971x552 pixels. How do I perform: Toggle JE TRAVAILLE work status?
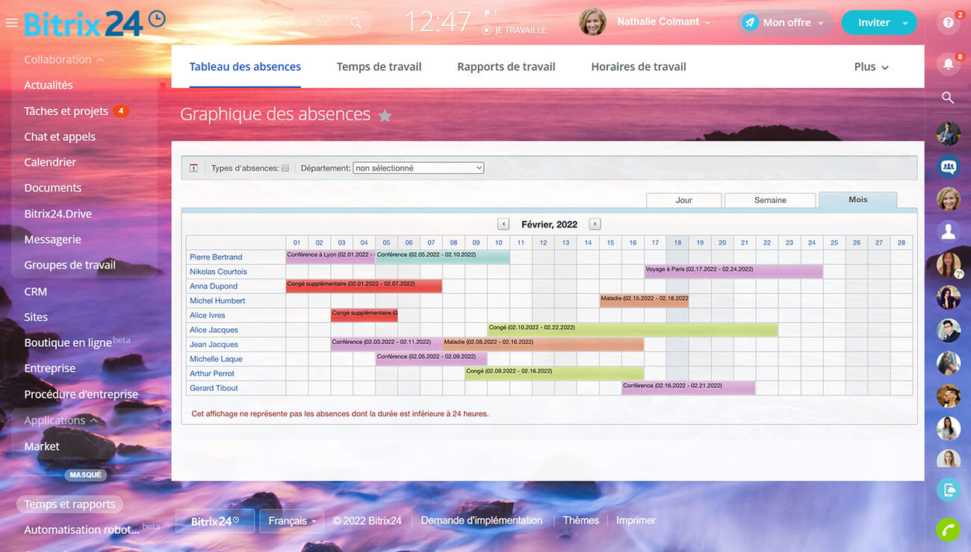click(515, 31)
